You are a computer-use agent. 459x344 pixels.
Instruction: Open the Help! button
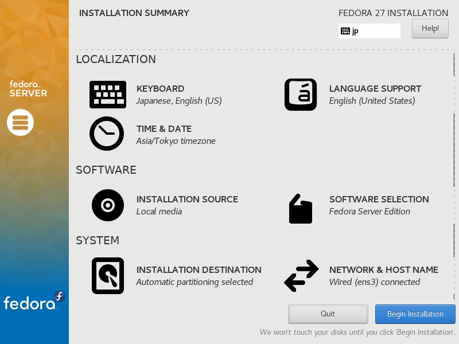point(430,29)
